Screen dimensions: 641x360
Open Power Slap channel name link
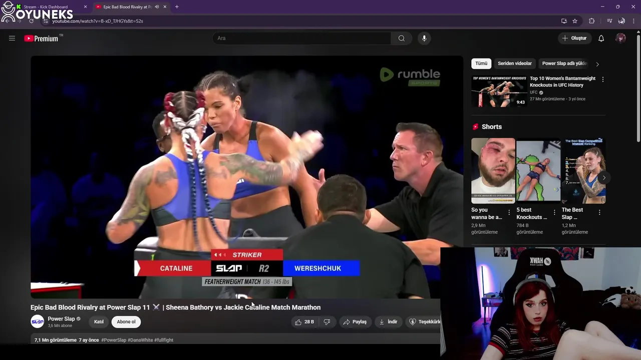[61, 319]
